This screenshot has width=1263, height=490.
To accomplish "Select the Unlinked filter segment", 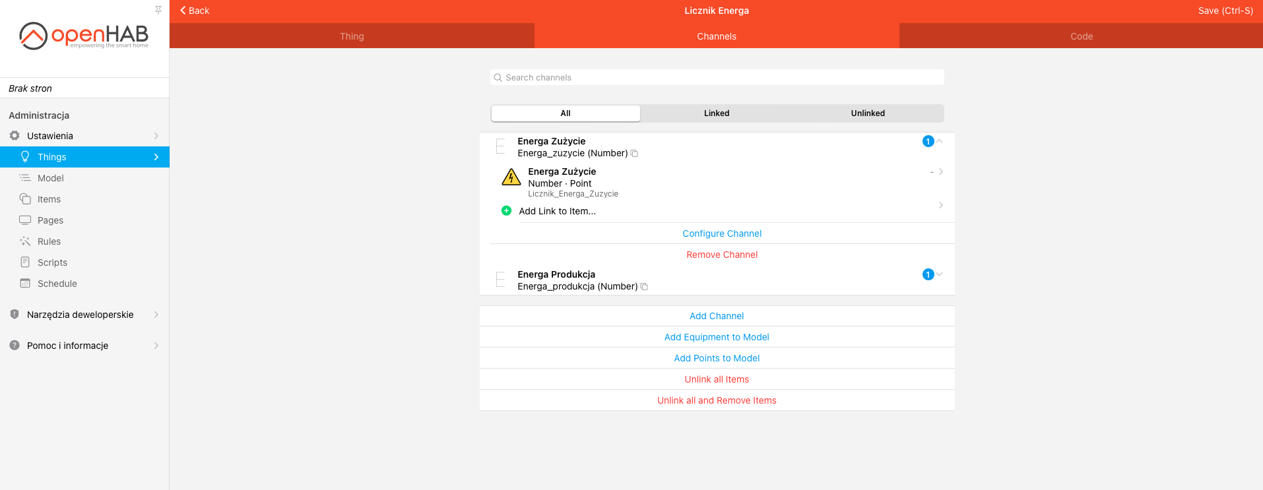I will [867, 113].
